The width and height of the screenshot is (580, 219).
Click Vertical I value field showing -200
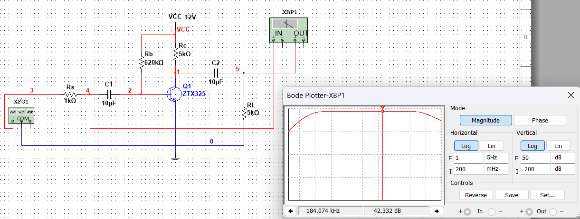click(x=535, y=169)
